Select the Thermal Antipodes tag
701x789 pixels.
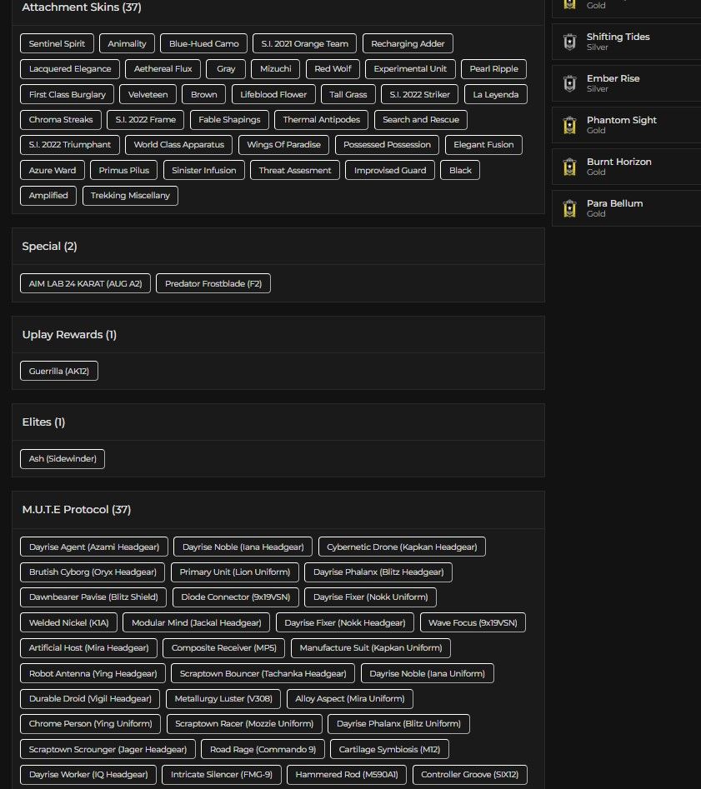(x=321, y=120)
